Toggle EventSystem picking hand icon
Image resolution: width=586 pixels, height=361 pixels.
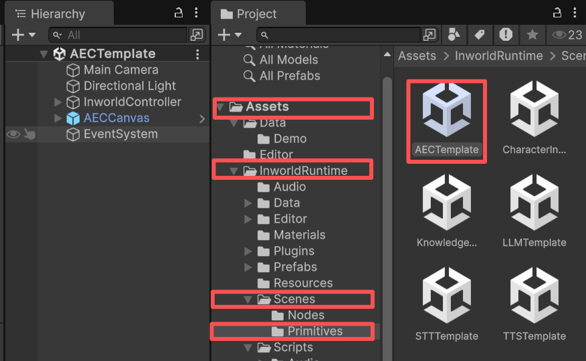pyautogui.click(x=29, y=134)
